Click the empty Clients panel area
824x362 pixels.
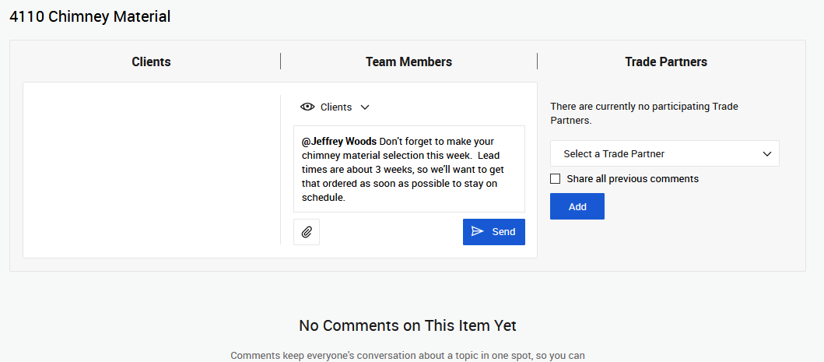point(152,170)
